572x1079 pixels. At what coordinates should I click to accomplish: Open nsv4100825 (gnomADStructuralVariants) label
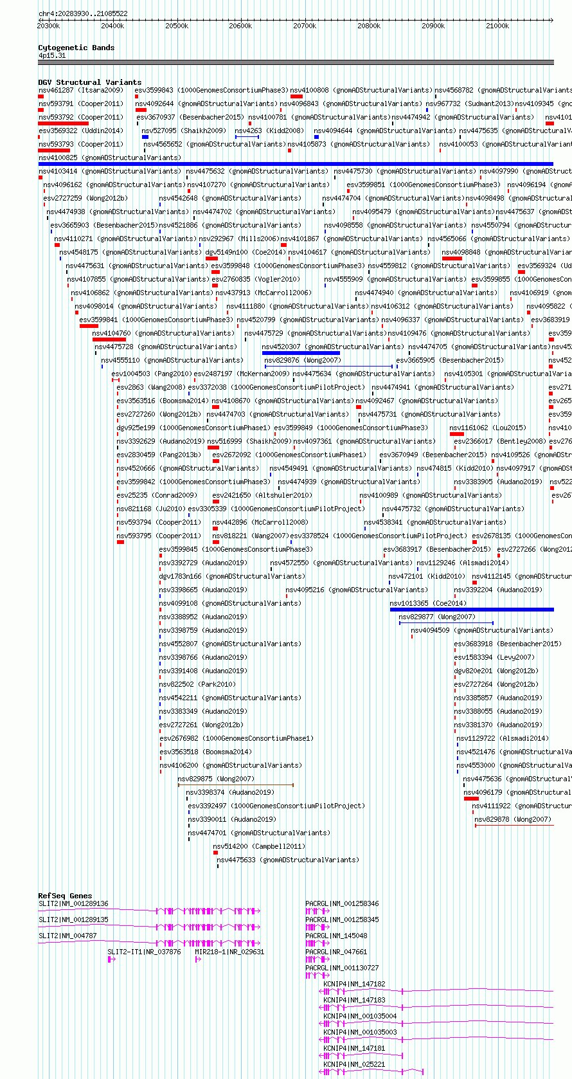[x=110, y=158]
